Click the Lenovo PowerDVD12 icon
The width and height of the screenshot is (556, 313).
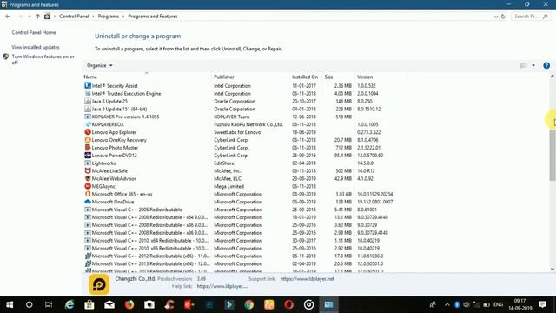pyautogui.click(x=88, y=155)
